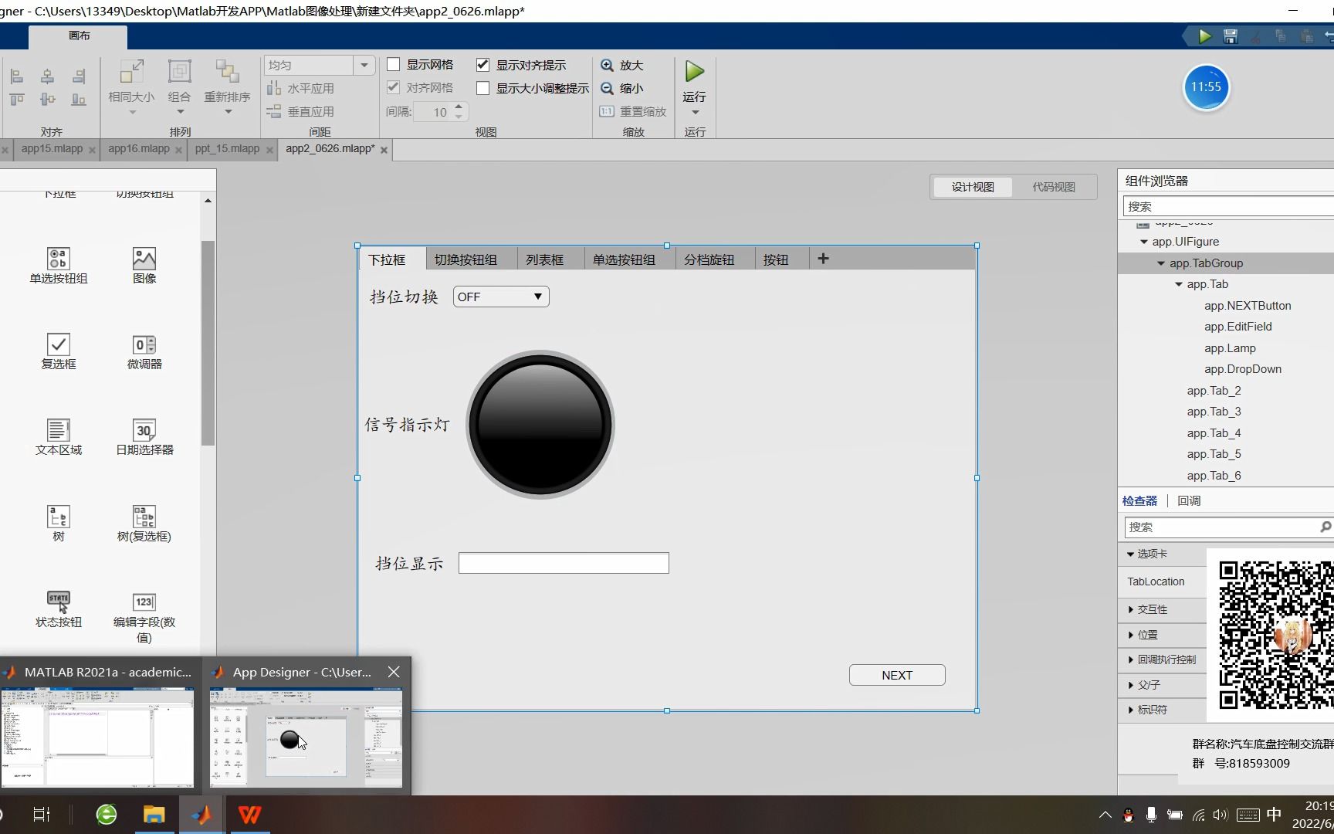Switch inspector to the 回调 tab
Image resolution: width=1334 pixels, height=834 pixels.
1189,500
